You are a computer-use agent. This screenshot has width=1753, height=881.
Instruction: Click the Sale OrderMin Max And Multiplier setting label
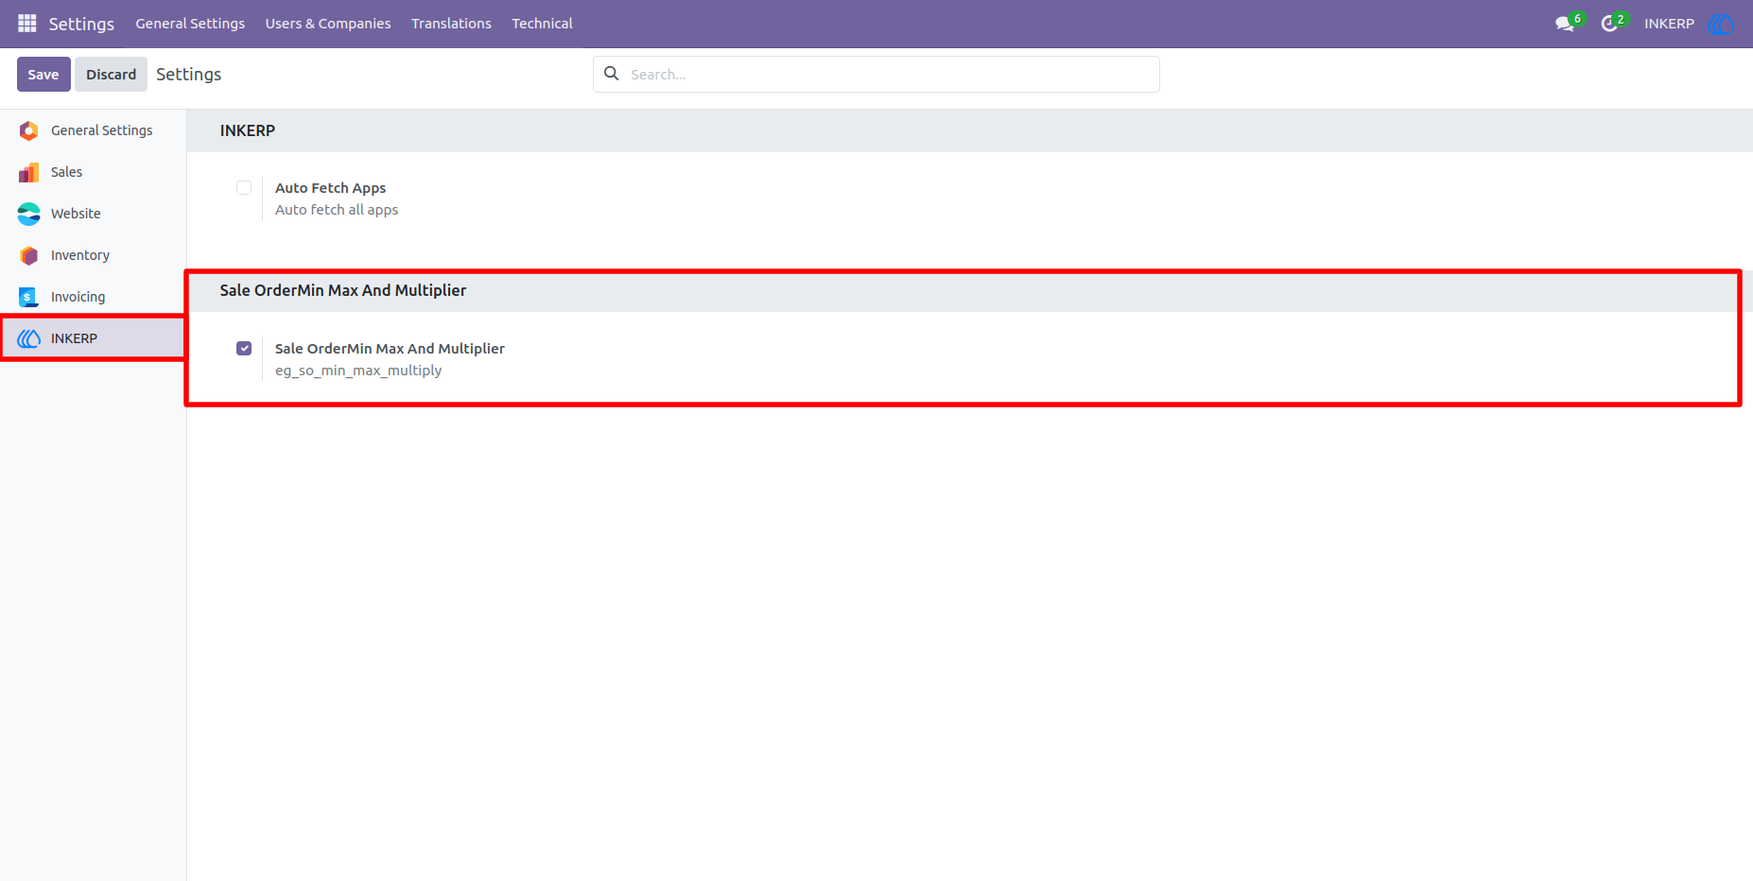point(390,349)
